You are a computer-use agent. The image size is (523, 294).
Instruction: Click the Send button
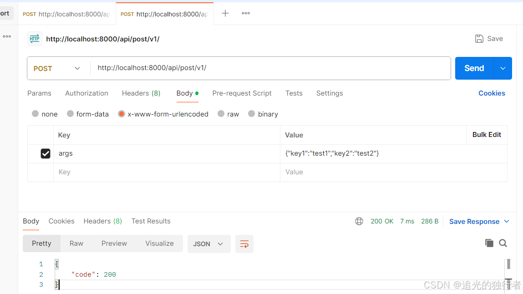(x=474, y=68)
